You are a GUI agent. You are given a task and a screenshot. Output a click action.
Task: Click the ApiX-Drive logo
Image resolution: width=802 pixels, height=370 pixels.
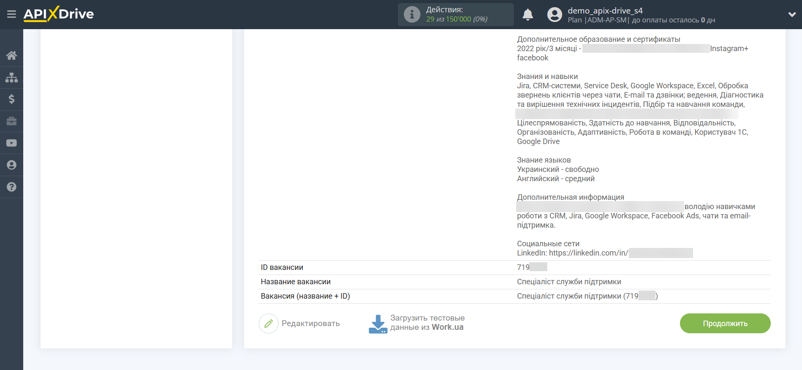pyautogui.click(x=59, y=14)
